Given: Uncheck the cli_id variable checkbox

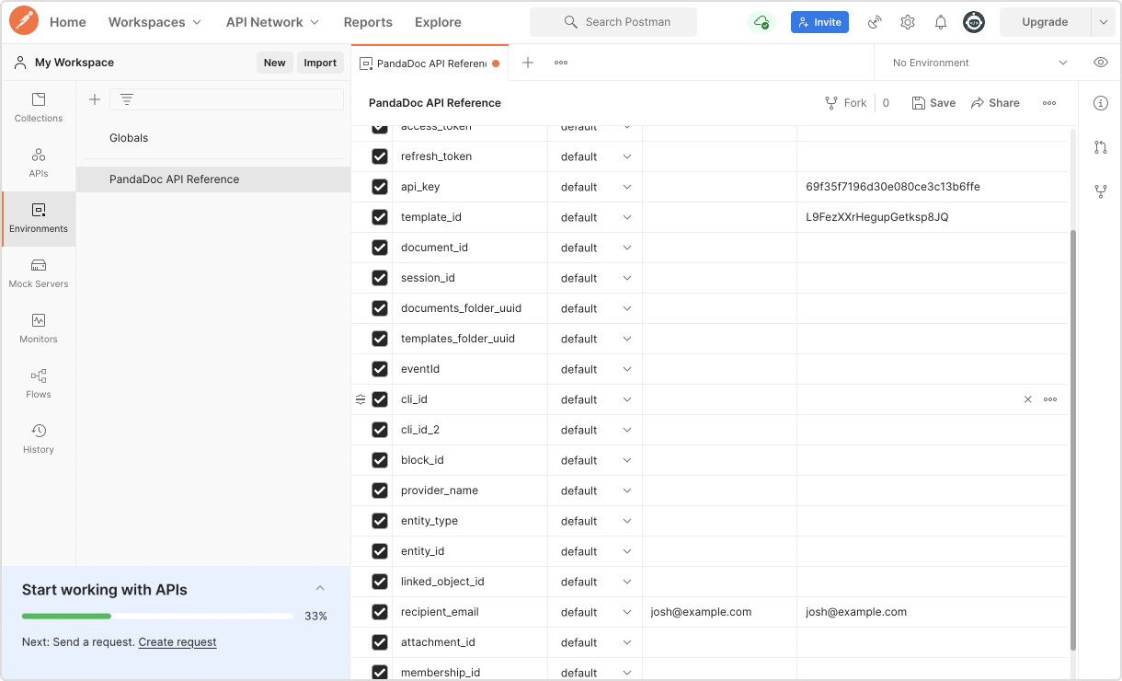Looking at the screenshot, I should 380,399.
